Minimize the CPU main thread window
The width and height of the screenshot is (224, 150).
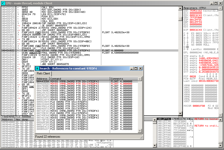click(x=212, y=3)
